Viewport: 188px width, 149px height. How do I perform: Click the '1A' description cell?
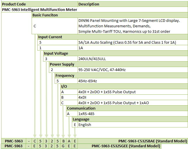[133, 48]
